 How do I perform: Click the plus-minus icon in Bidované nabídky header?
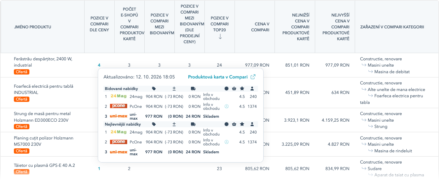[174, 89]
